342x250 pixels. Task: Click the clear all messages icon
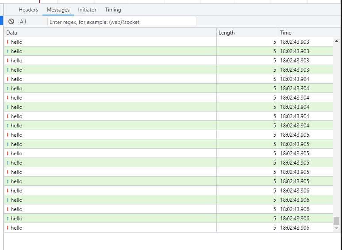click(x=11, y=22)
